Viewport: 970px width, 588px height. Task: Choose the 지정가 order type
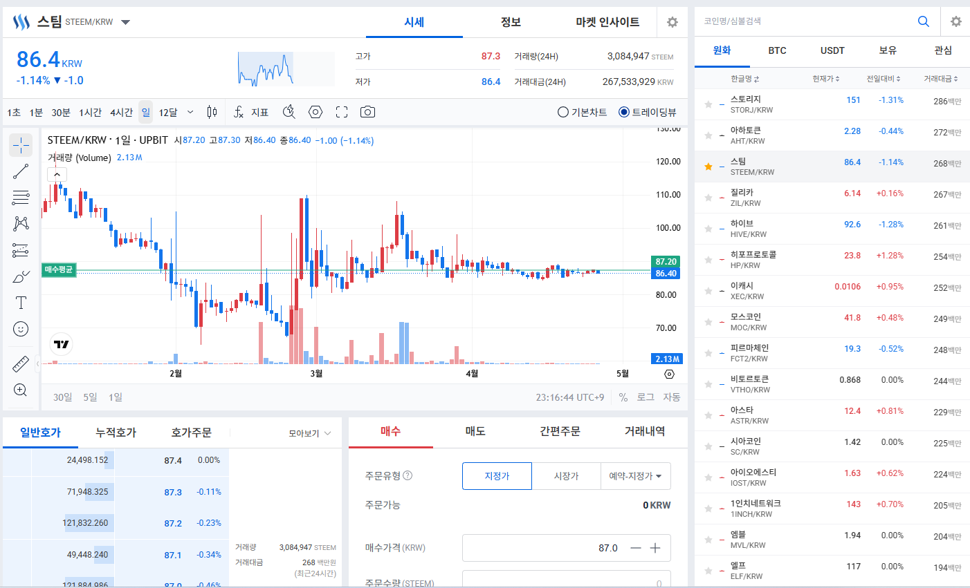497,476
